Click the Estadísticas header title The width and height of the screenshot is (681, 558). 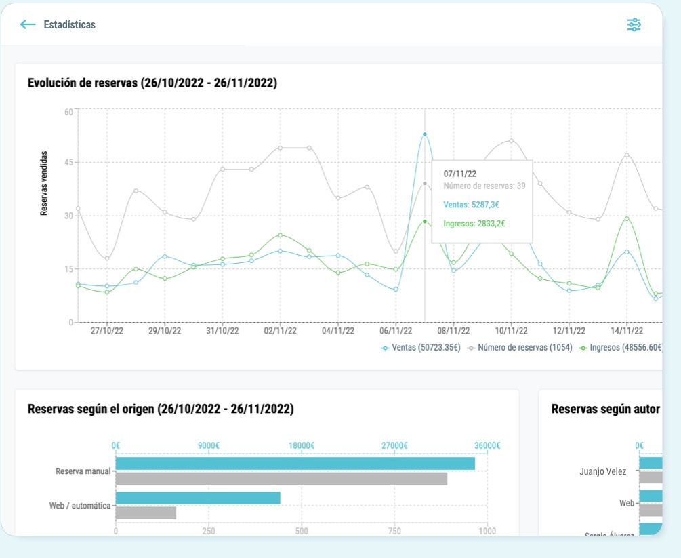click(70, 24)
